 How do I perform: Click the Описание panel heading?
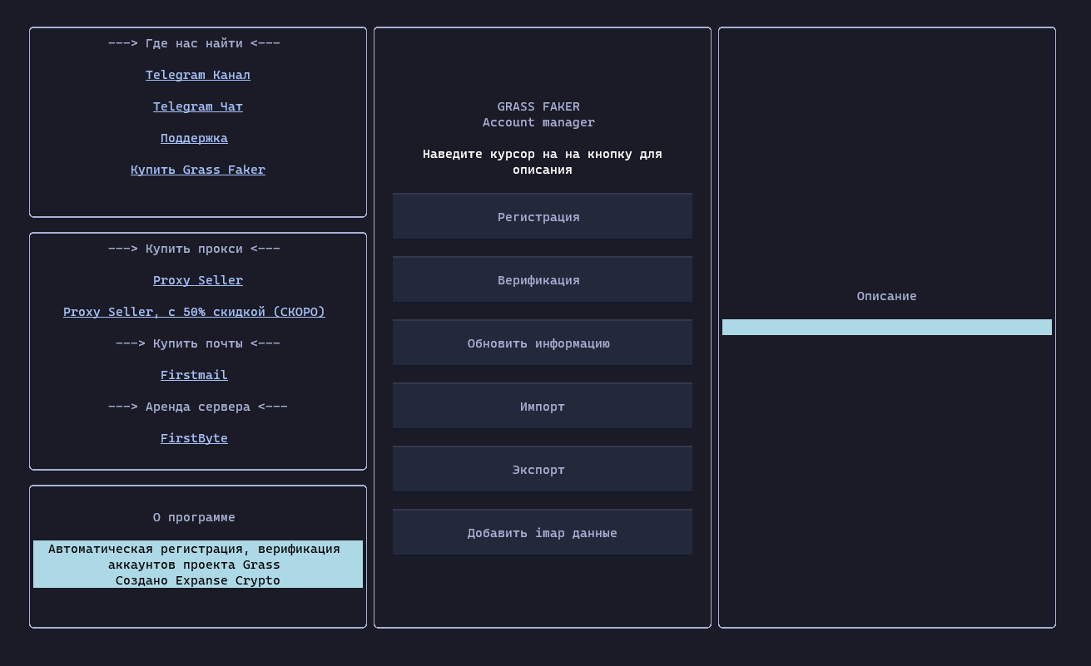[886, 296]
